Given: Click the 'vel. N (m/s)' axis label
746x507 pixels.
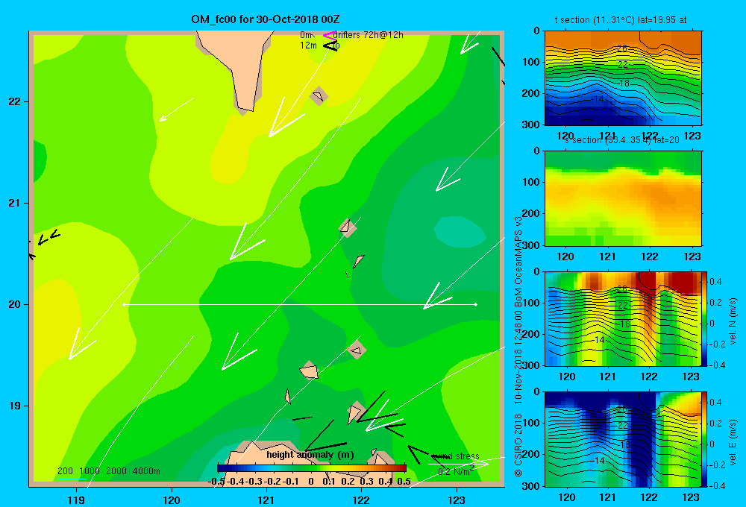Looking at the screenshot, I should point(733,321).
